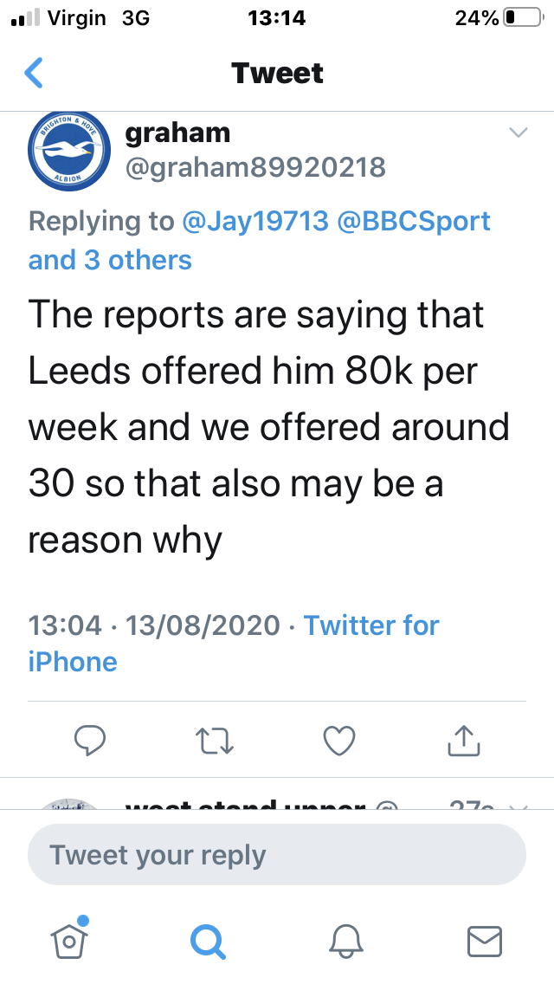The image size is (554, 984).
Task: Focus the 'Tweet your reply' field
Action: [277, 855]
